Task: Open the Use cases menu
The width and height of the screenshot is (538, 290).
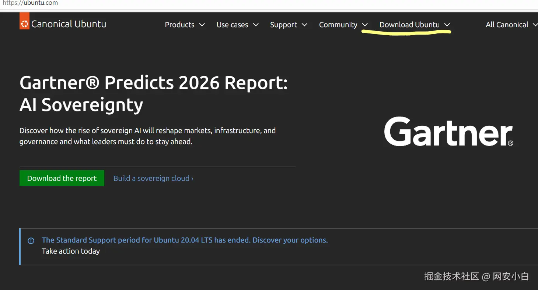Action: pyautogui.click(x=237, y=25)
